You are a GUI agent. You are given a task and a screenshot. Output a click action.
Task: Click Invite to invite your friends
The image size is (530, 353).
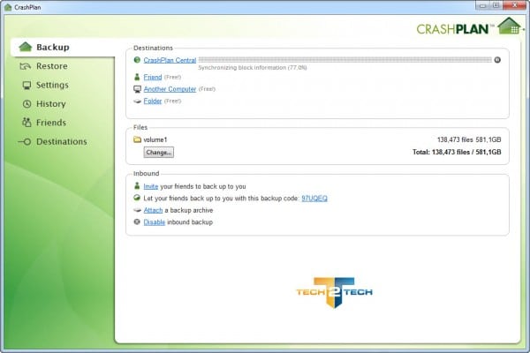pyautogui.click(x=151, y=186)
